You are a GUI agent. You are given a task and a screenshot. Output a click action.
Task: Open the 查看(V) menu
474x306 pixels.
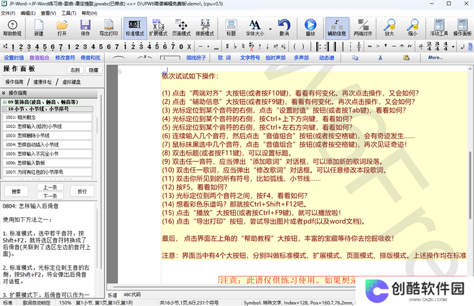(49, 13)
